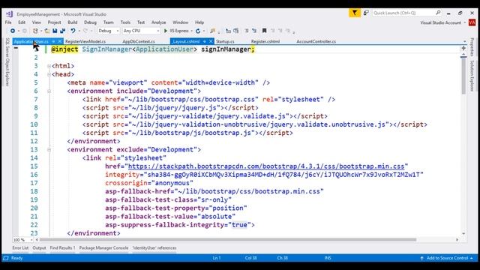Open the Test menu

pos(141,22)
